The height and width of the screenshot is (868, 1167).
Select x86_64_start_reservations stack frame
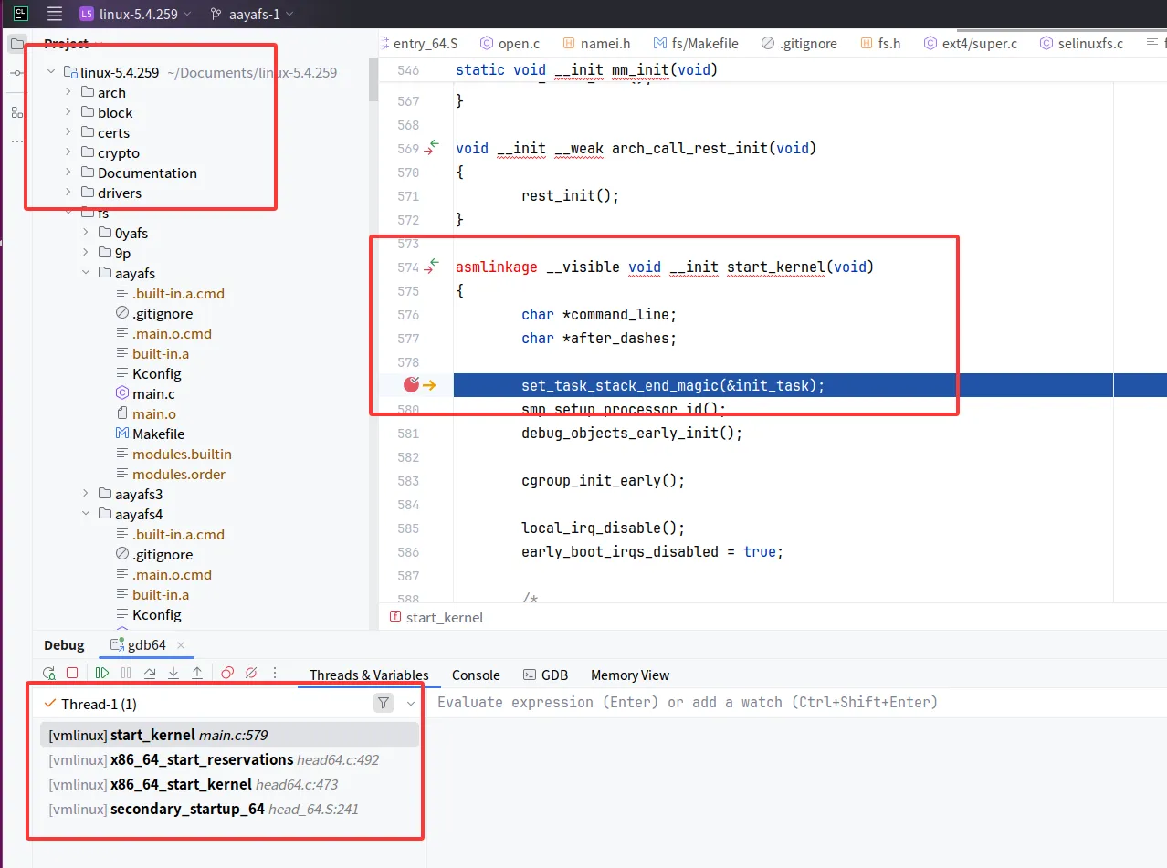click(x=229, y=759)
